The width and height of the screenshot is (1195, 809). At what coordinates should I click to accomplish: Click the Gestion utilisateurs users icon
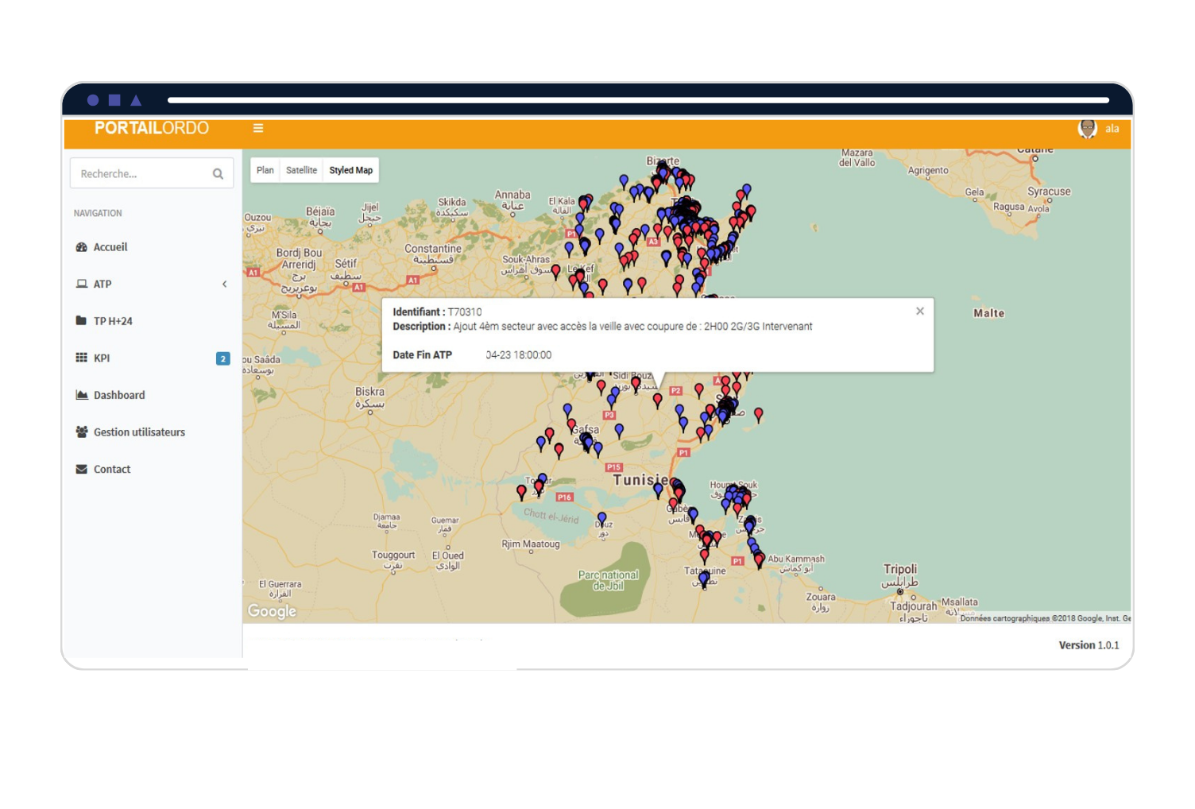click(81, 432)
